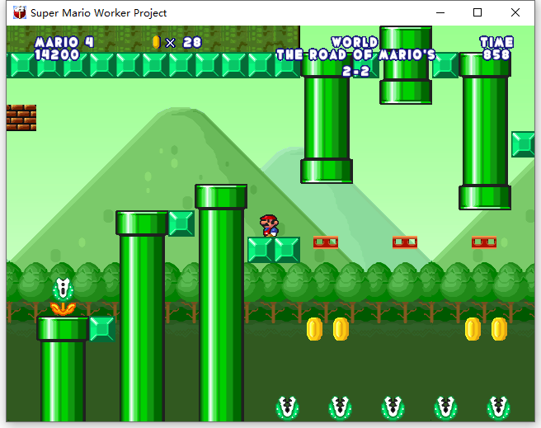The width and height of the screenshot is (541, 428).
Task: Maximize the game window
Action: (477, 12)
